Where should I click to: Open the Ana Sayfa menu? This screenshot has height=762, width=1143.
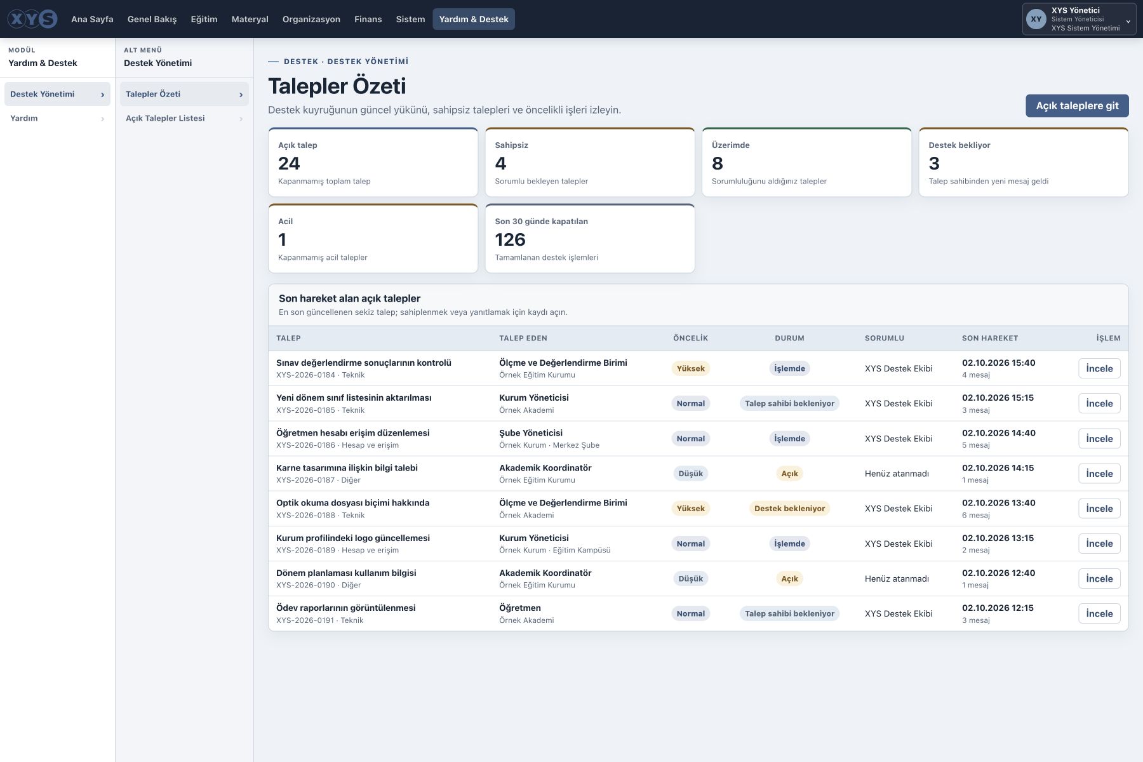pos(92,19)
